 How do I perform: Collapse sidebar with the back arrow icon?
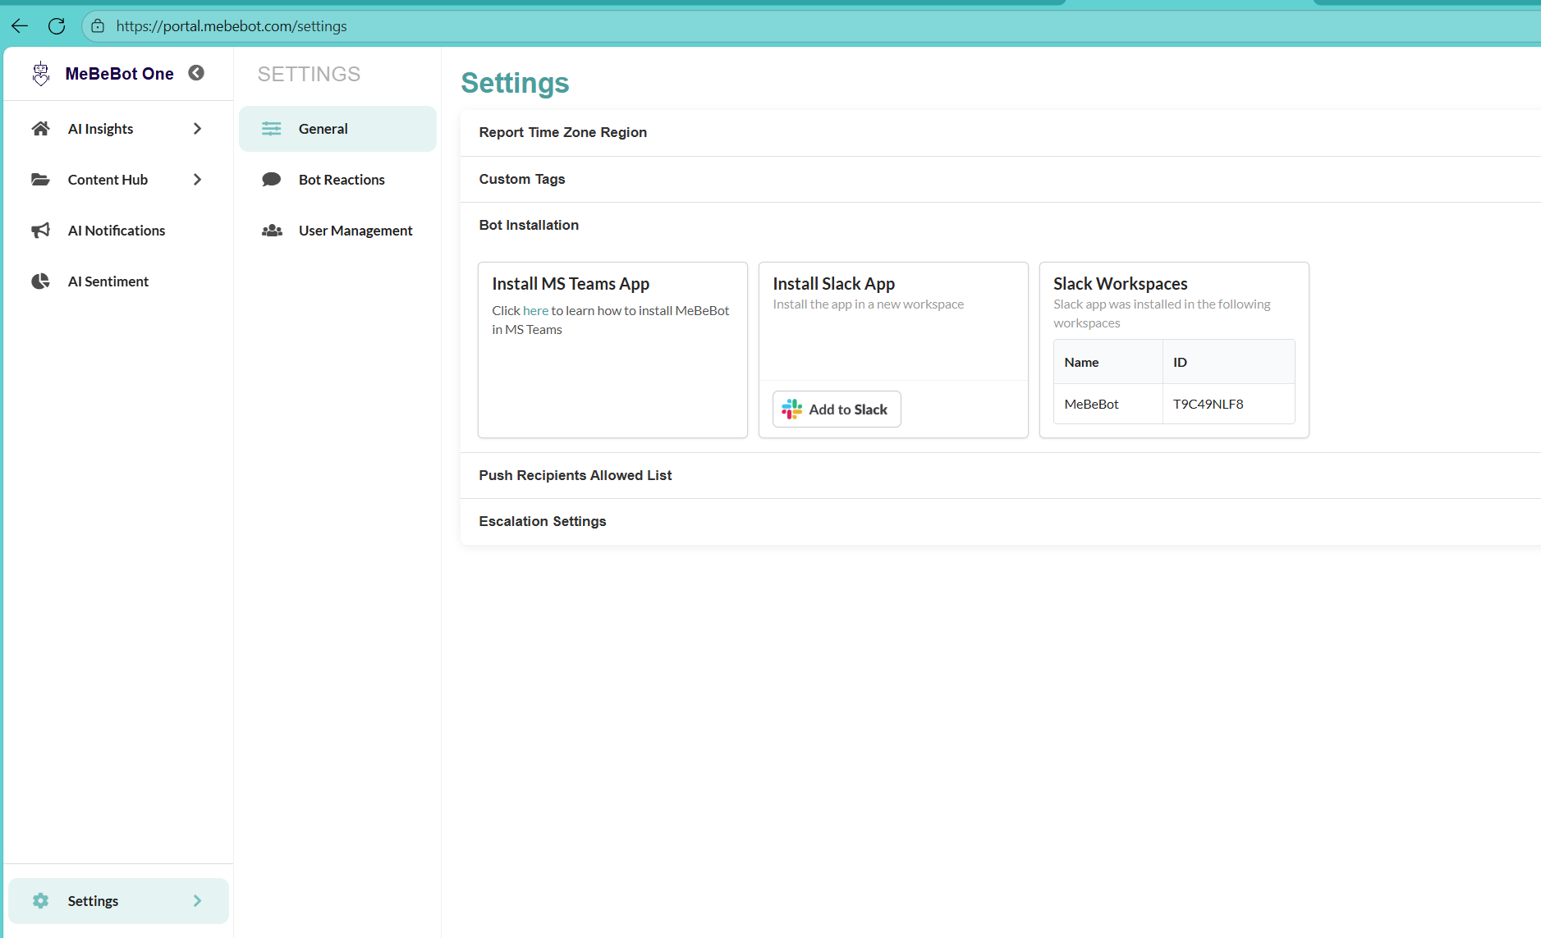click(x=196, y=73)
